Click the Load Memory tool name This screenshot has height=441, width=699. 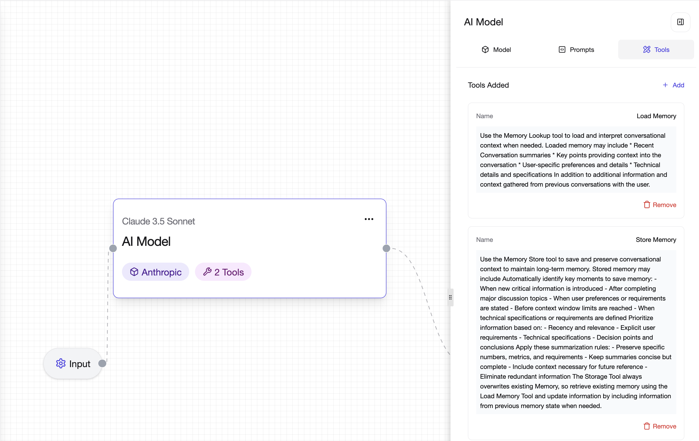pyautogui.click(x=656, y=116)
